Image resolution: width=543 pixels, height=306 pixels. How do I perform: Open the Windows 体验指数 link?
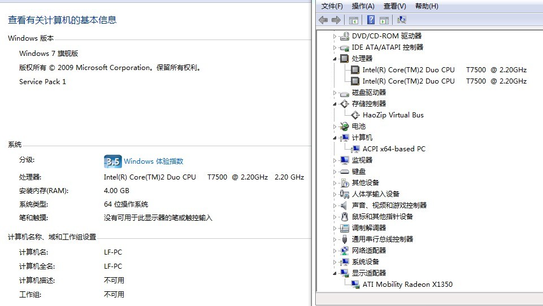click(154, 161)
